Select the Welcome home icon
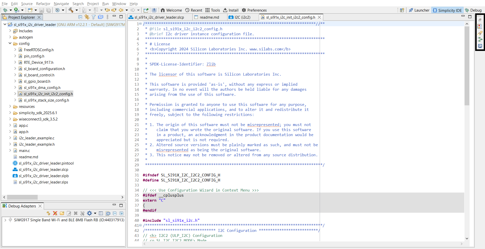 coord(171,10)
